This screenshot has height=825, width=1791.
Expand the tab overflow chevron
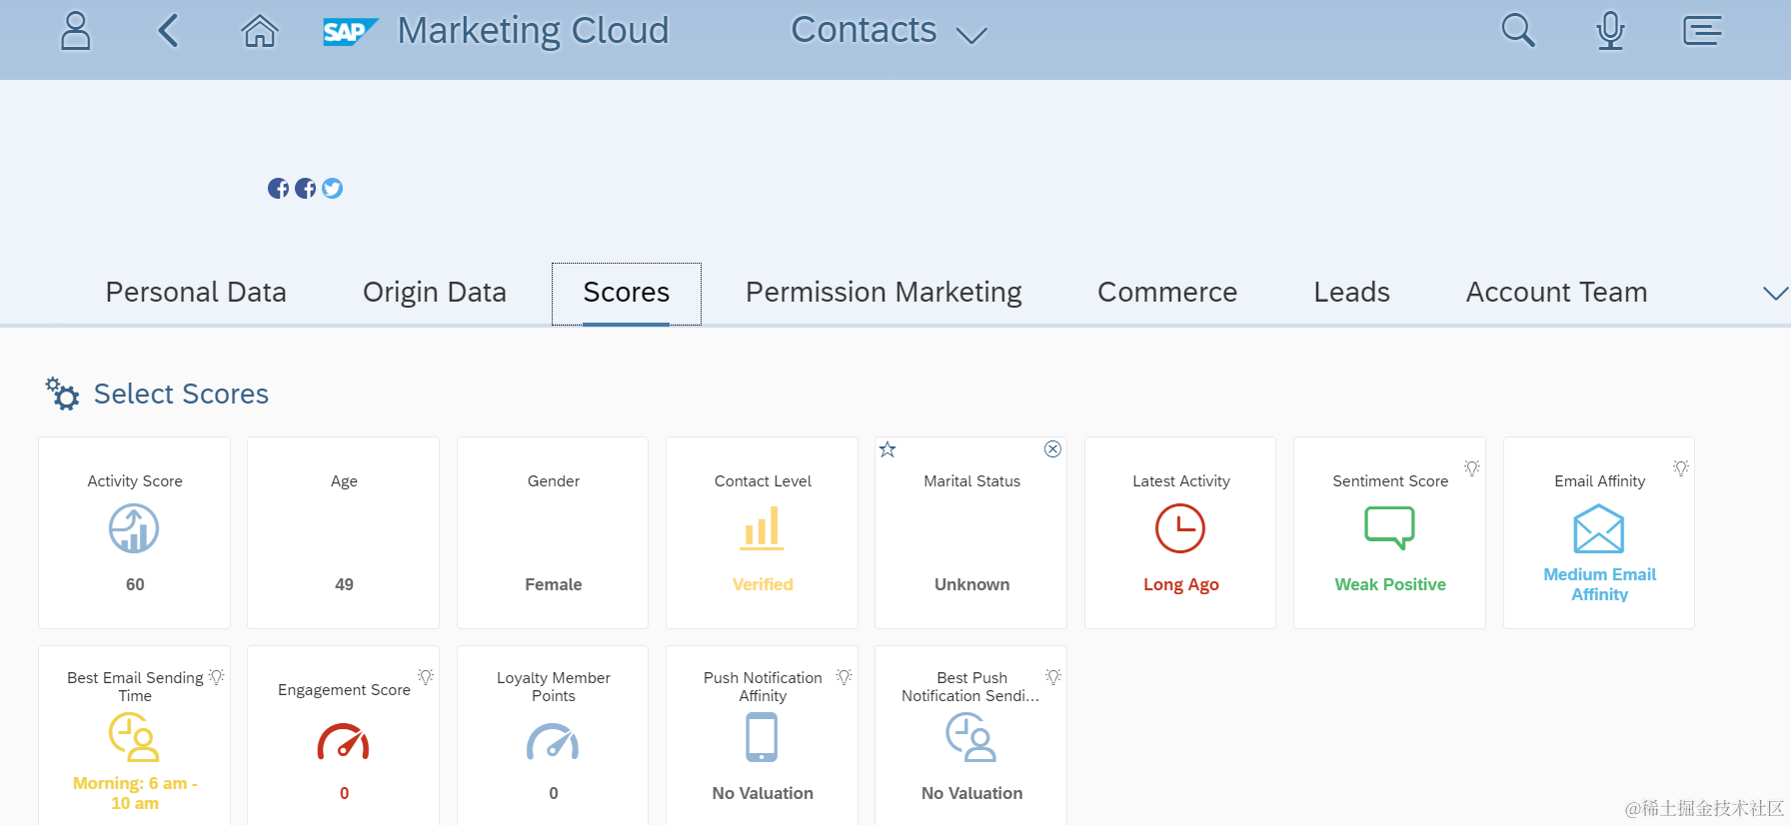click(1775, 293)
